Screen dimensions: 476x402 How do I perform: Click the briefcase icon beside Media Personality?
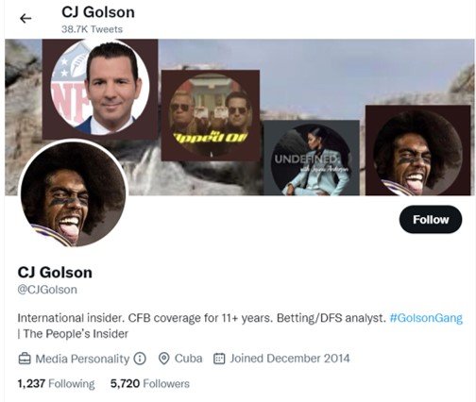point(25,359)
